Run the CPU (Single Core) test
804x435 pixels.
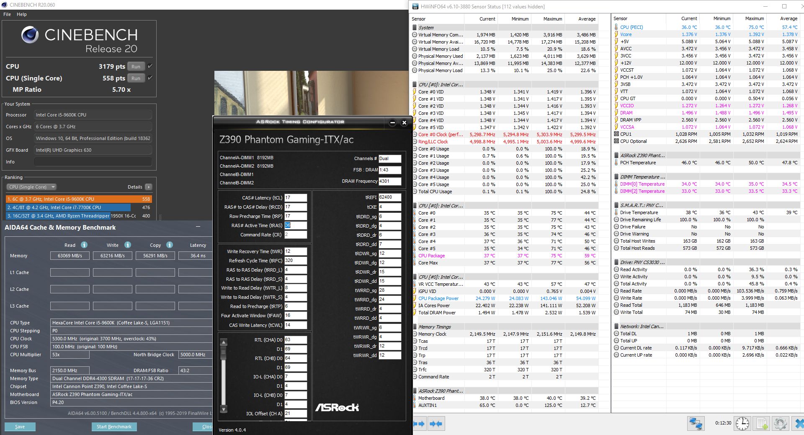click(x=136, y=78)
